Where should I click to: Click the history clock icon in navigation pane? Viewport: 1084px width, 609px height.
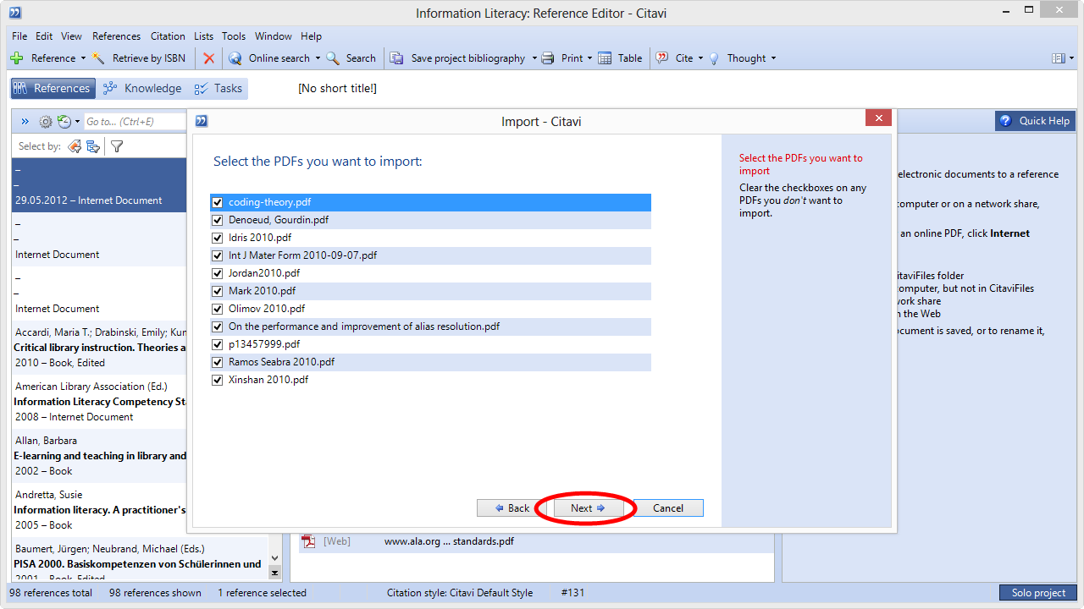[64, 122]
